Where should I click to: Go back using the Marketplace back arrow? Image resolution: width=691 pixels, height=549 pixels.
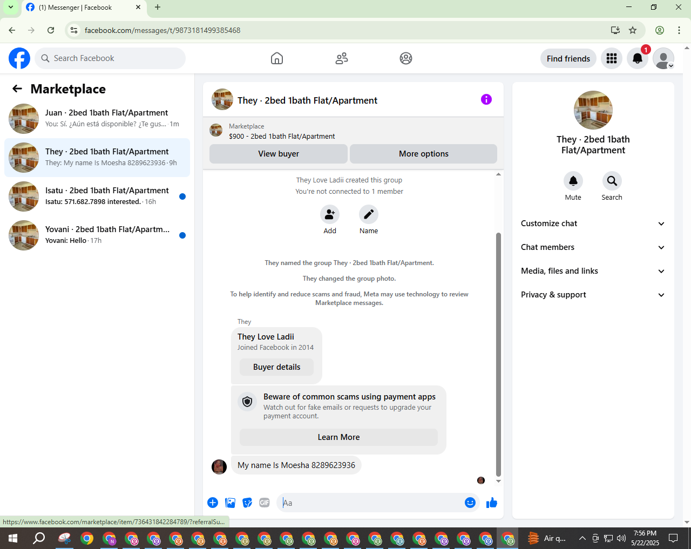[x=17, y=89]
